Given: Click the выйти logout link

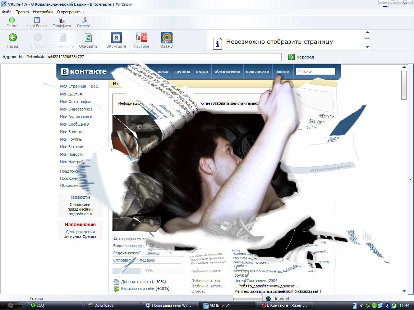Looking at the screenshot, I should pyautogui.click(x=283, y=71).
